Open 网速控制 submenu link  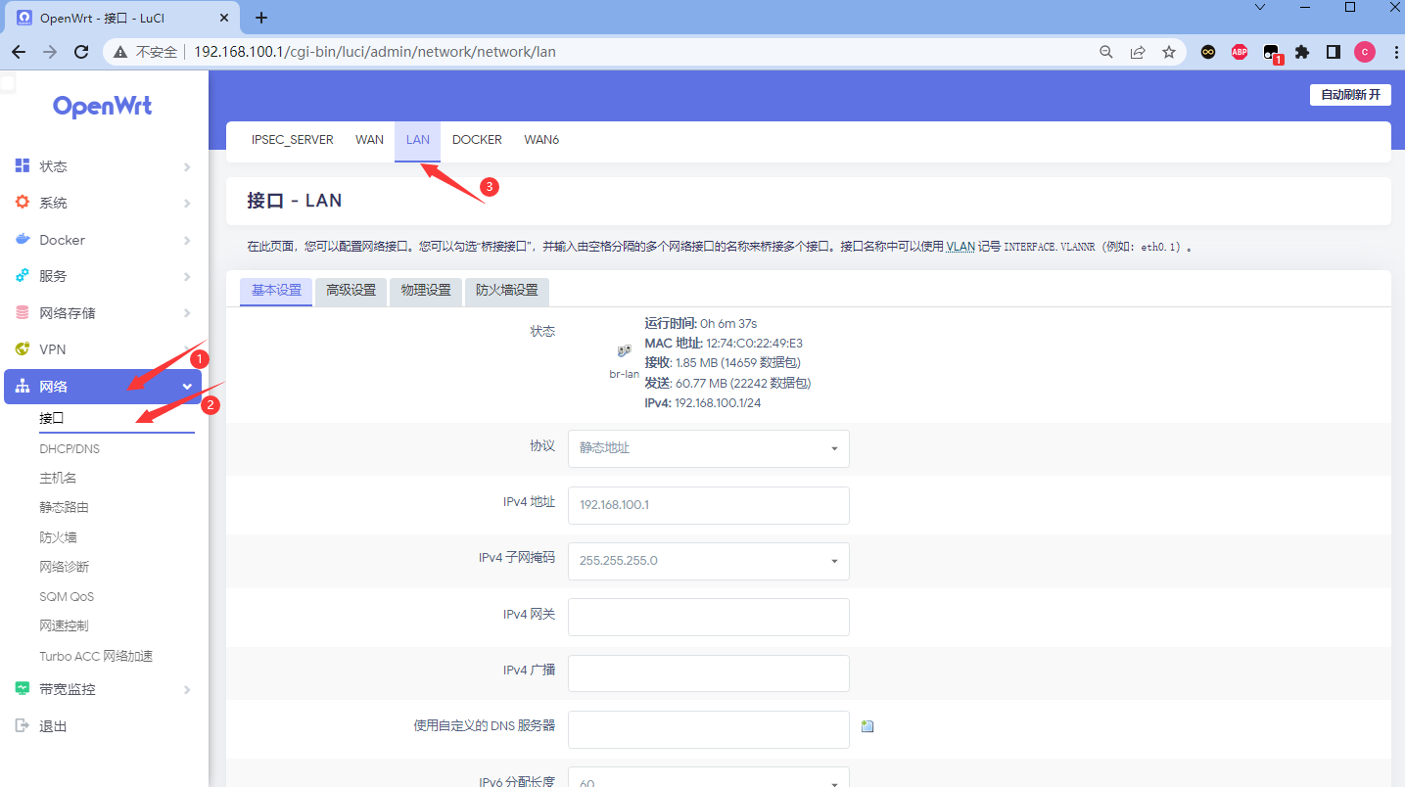coord(65,625)
